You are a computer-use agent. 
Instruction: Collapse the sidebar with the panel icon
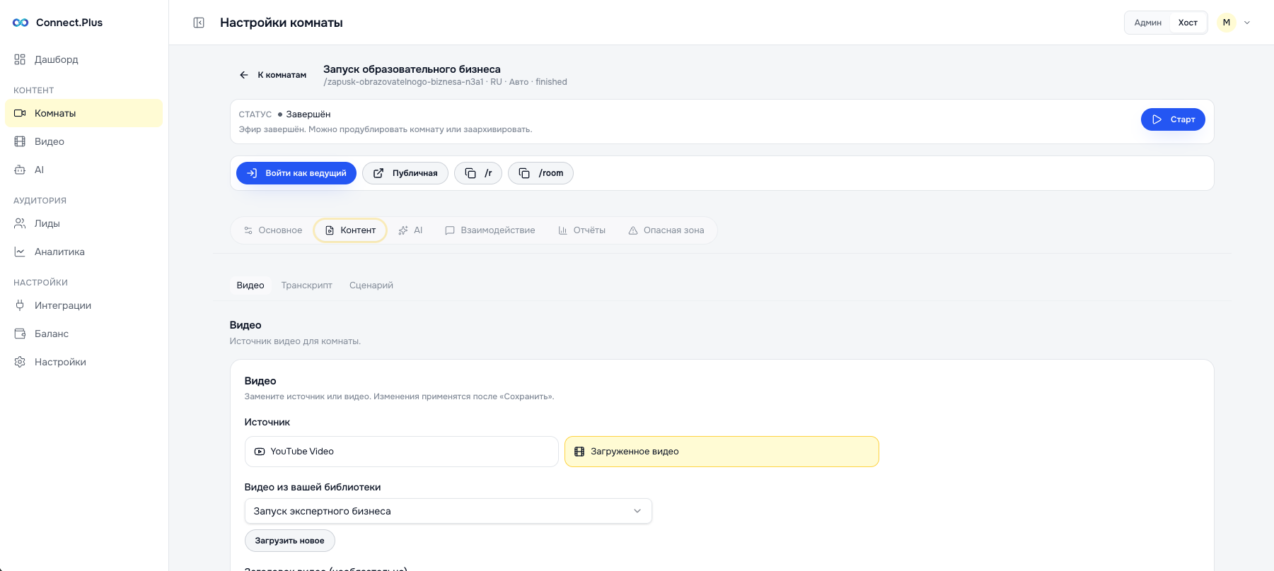199,23
